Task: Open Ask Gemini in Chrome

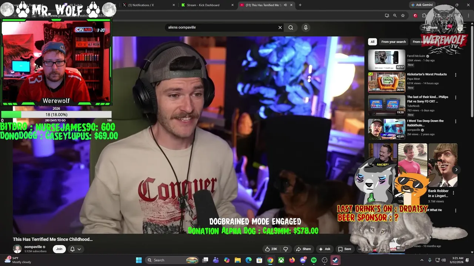Action: [x=422, y=5]
